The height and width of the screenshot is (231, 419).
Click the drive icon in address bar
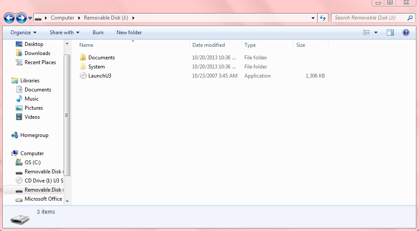click(38, 18)
